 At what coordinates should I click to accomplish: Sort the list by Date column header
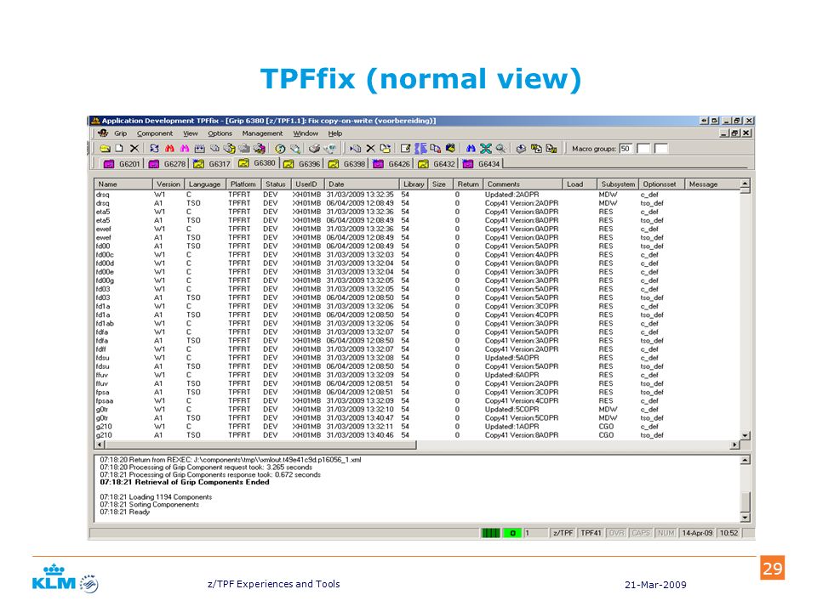363,184
